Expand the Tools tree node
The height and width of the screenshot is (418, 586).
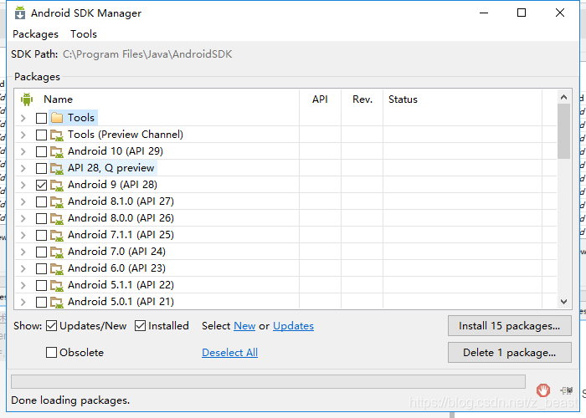point(23,119)
